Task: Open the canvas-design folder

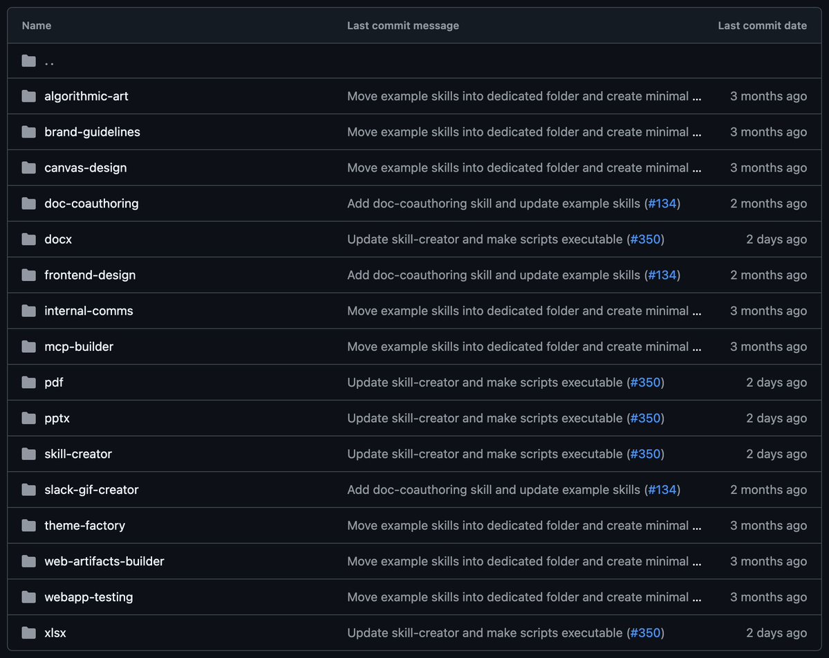Action: click(x=86, y=167)
